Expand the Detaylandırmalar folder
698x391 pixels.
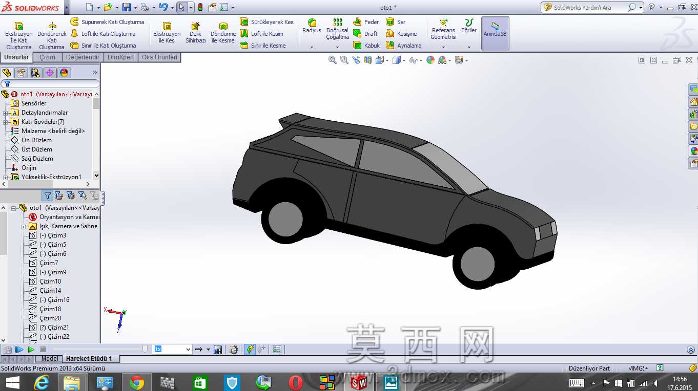click(5, 113)
